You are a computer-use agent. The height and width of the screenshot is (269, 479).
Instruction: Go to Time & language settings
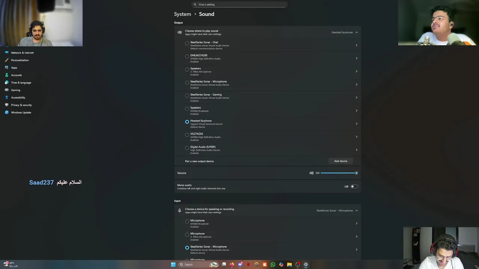pos(21,83)
